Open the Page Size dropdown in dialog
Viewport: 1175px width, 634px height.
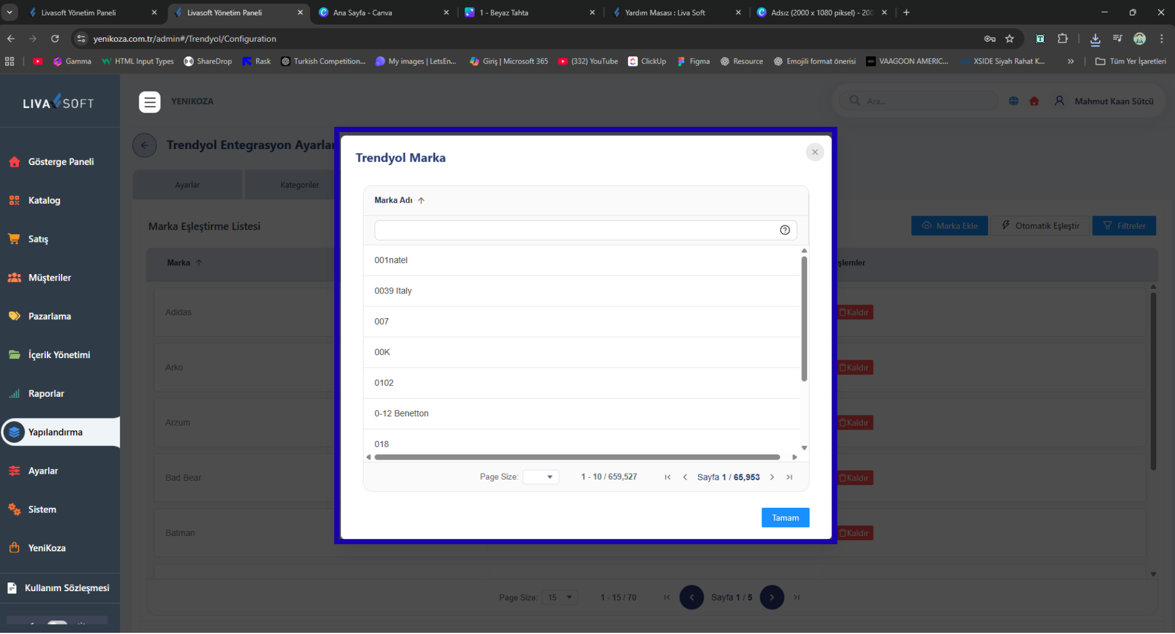point(540,477)
